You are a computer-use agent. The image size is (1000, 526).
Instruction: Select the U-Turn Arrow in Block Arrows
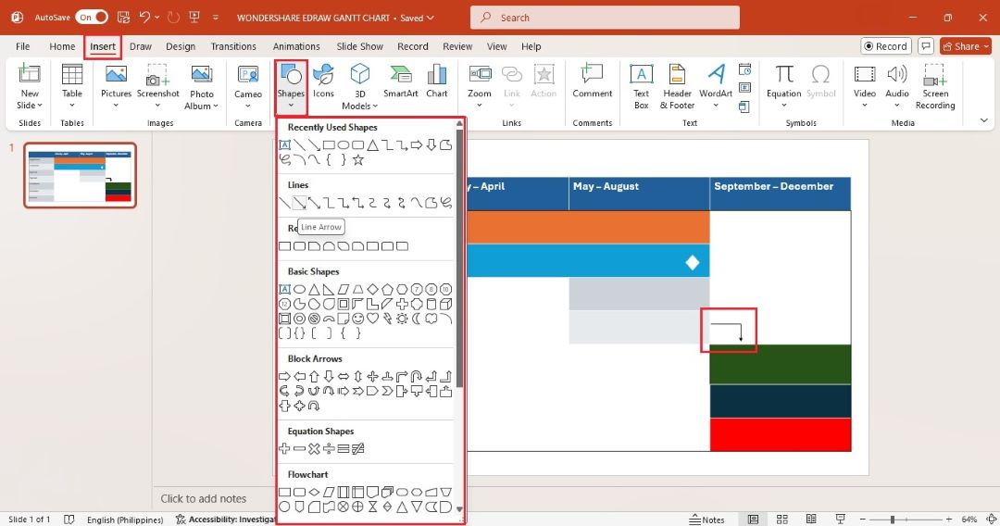click(x=417, y=376)
